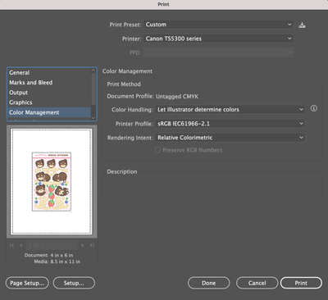Viewport: 328px width, 300px height.
Task: Click the Description section label
Action: point(122,171)
